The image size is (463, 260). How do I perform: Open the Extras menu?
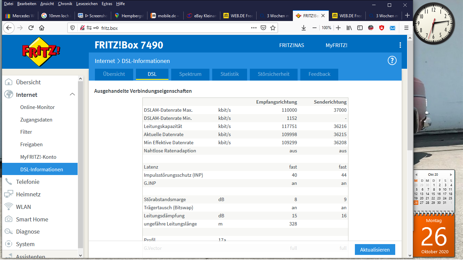pyautogui.click(x=107, y=4)
